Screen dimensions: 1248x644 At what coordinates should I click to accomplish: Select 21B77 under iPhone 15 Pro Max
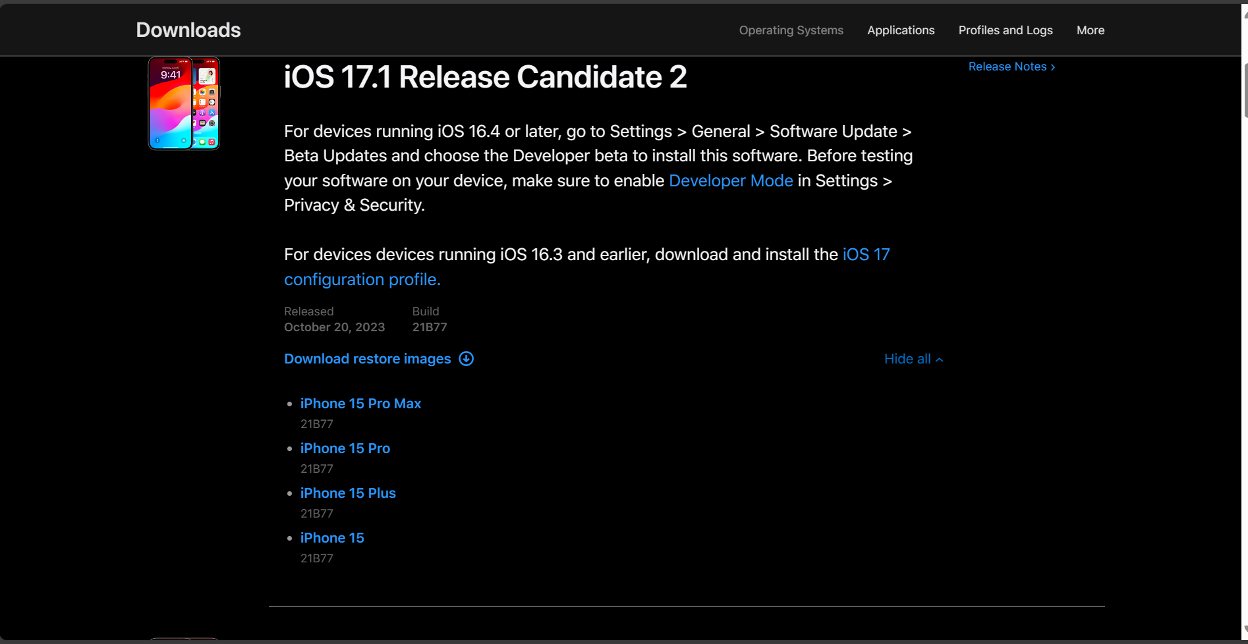click(317, 424)
